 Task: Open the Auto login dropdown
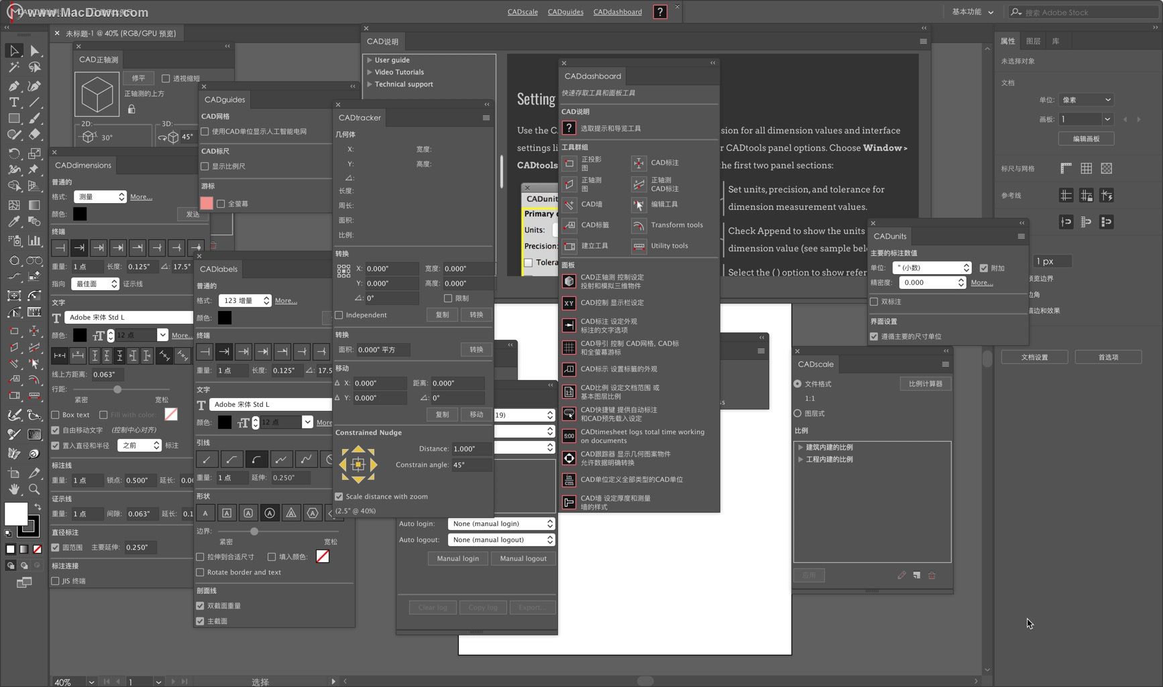(502, 523)
